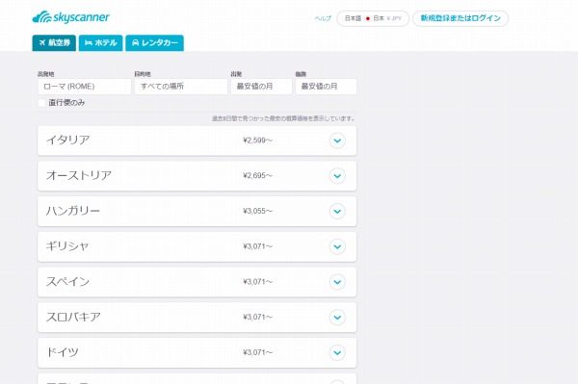The width and height of the screenshot is (578, 384).
Task: Expand the オーストリア row chevron
Action: 337,176
